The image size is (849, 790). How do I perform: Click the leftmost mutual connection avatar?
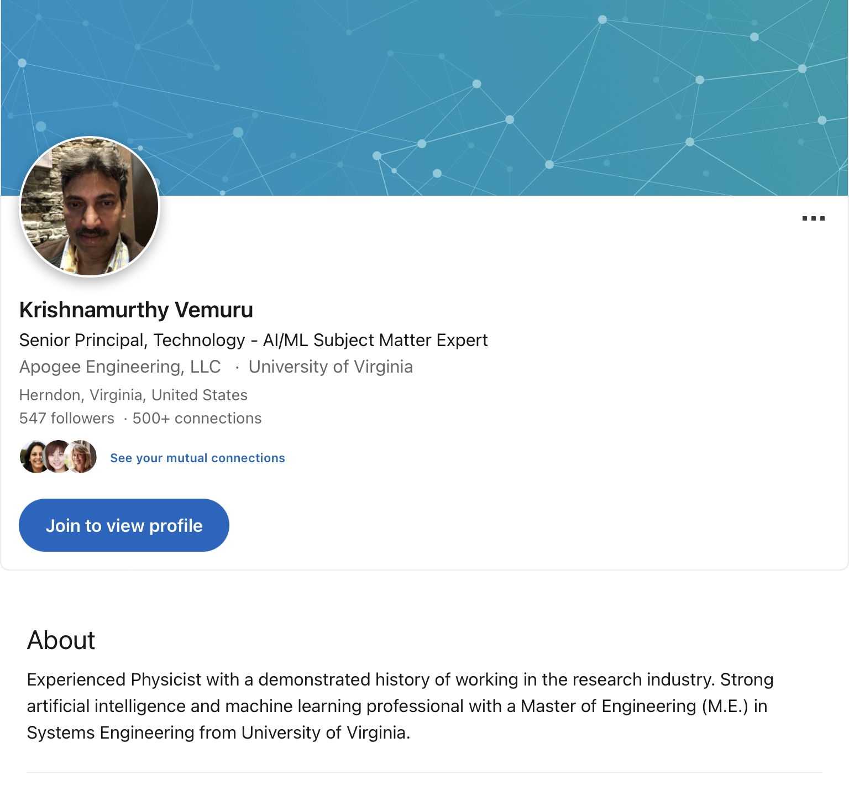[33, 457]
